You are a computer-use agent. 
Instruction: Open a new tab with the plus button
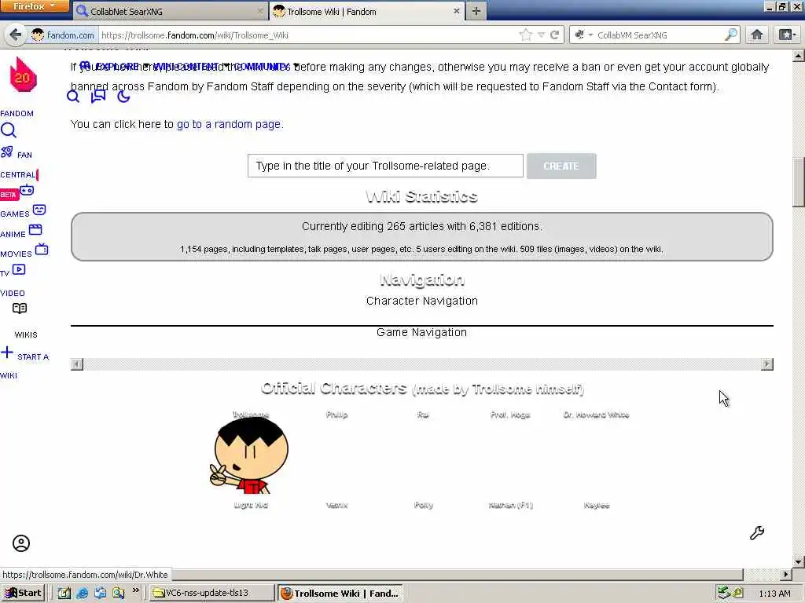point(476,11)
